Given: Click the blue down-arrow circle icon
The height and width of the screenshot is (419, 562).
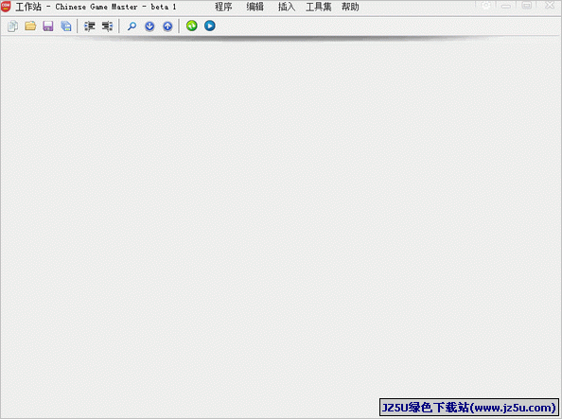Looking at the screenshot, I should click(x=149, y=26).
